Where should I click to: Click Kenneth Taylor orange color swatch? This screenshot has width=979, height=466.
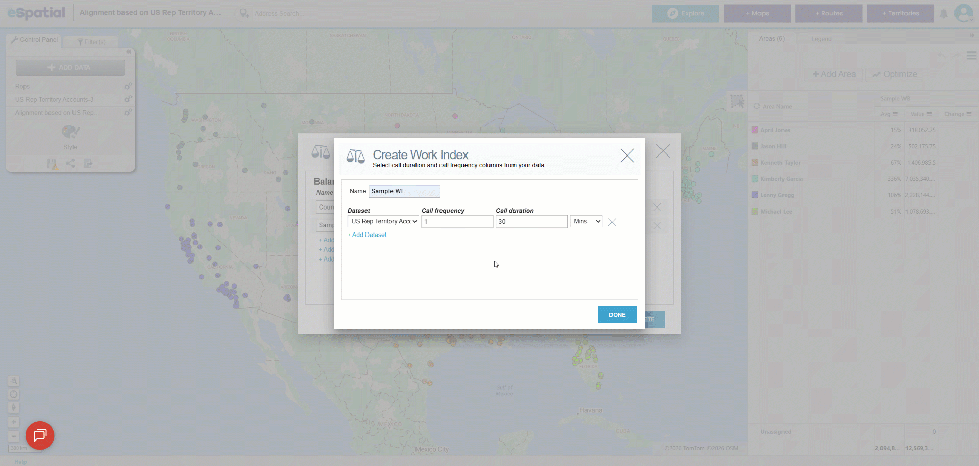click(755, 163)
